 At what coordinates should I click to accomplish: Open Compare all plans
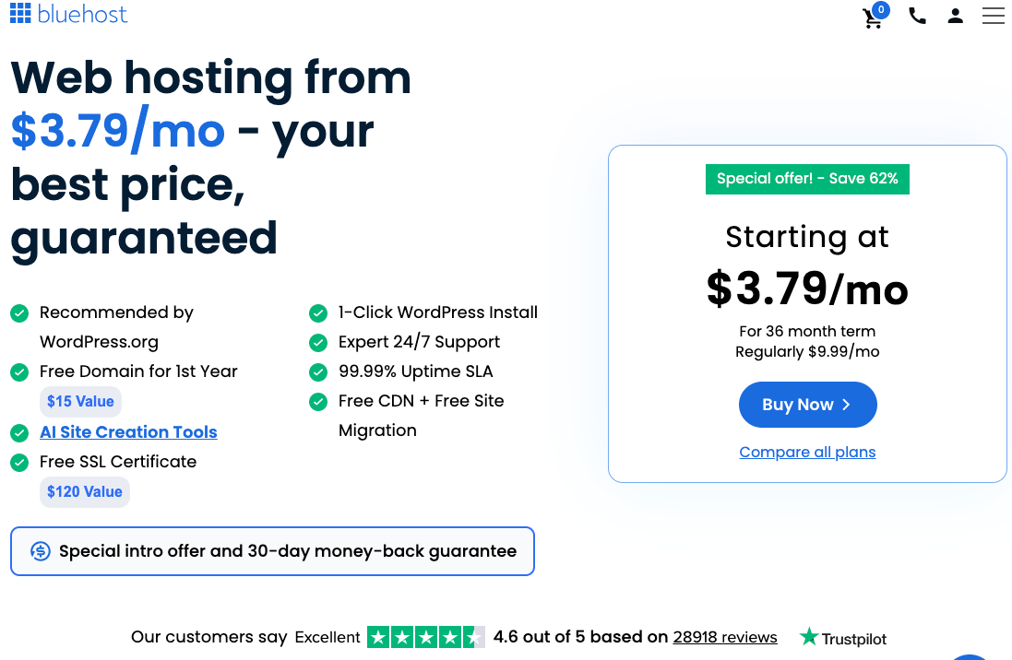point(807,452)
